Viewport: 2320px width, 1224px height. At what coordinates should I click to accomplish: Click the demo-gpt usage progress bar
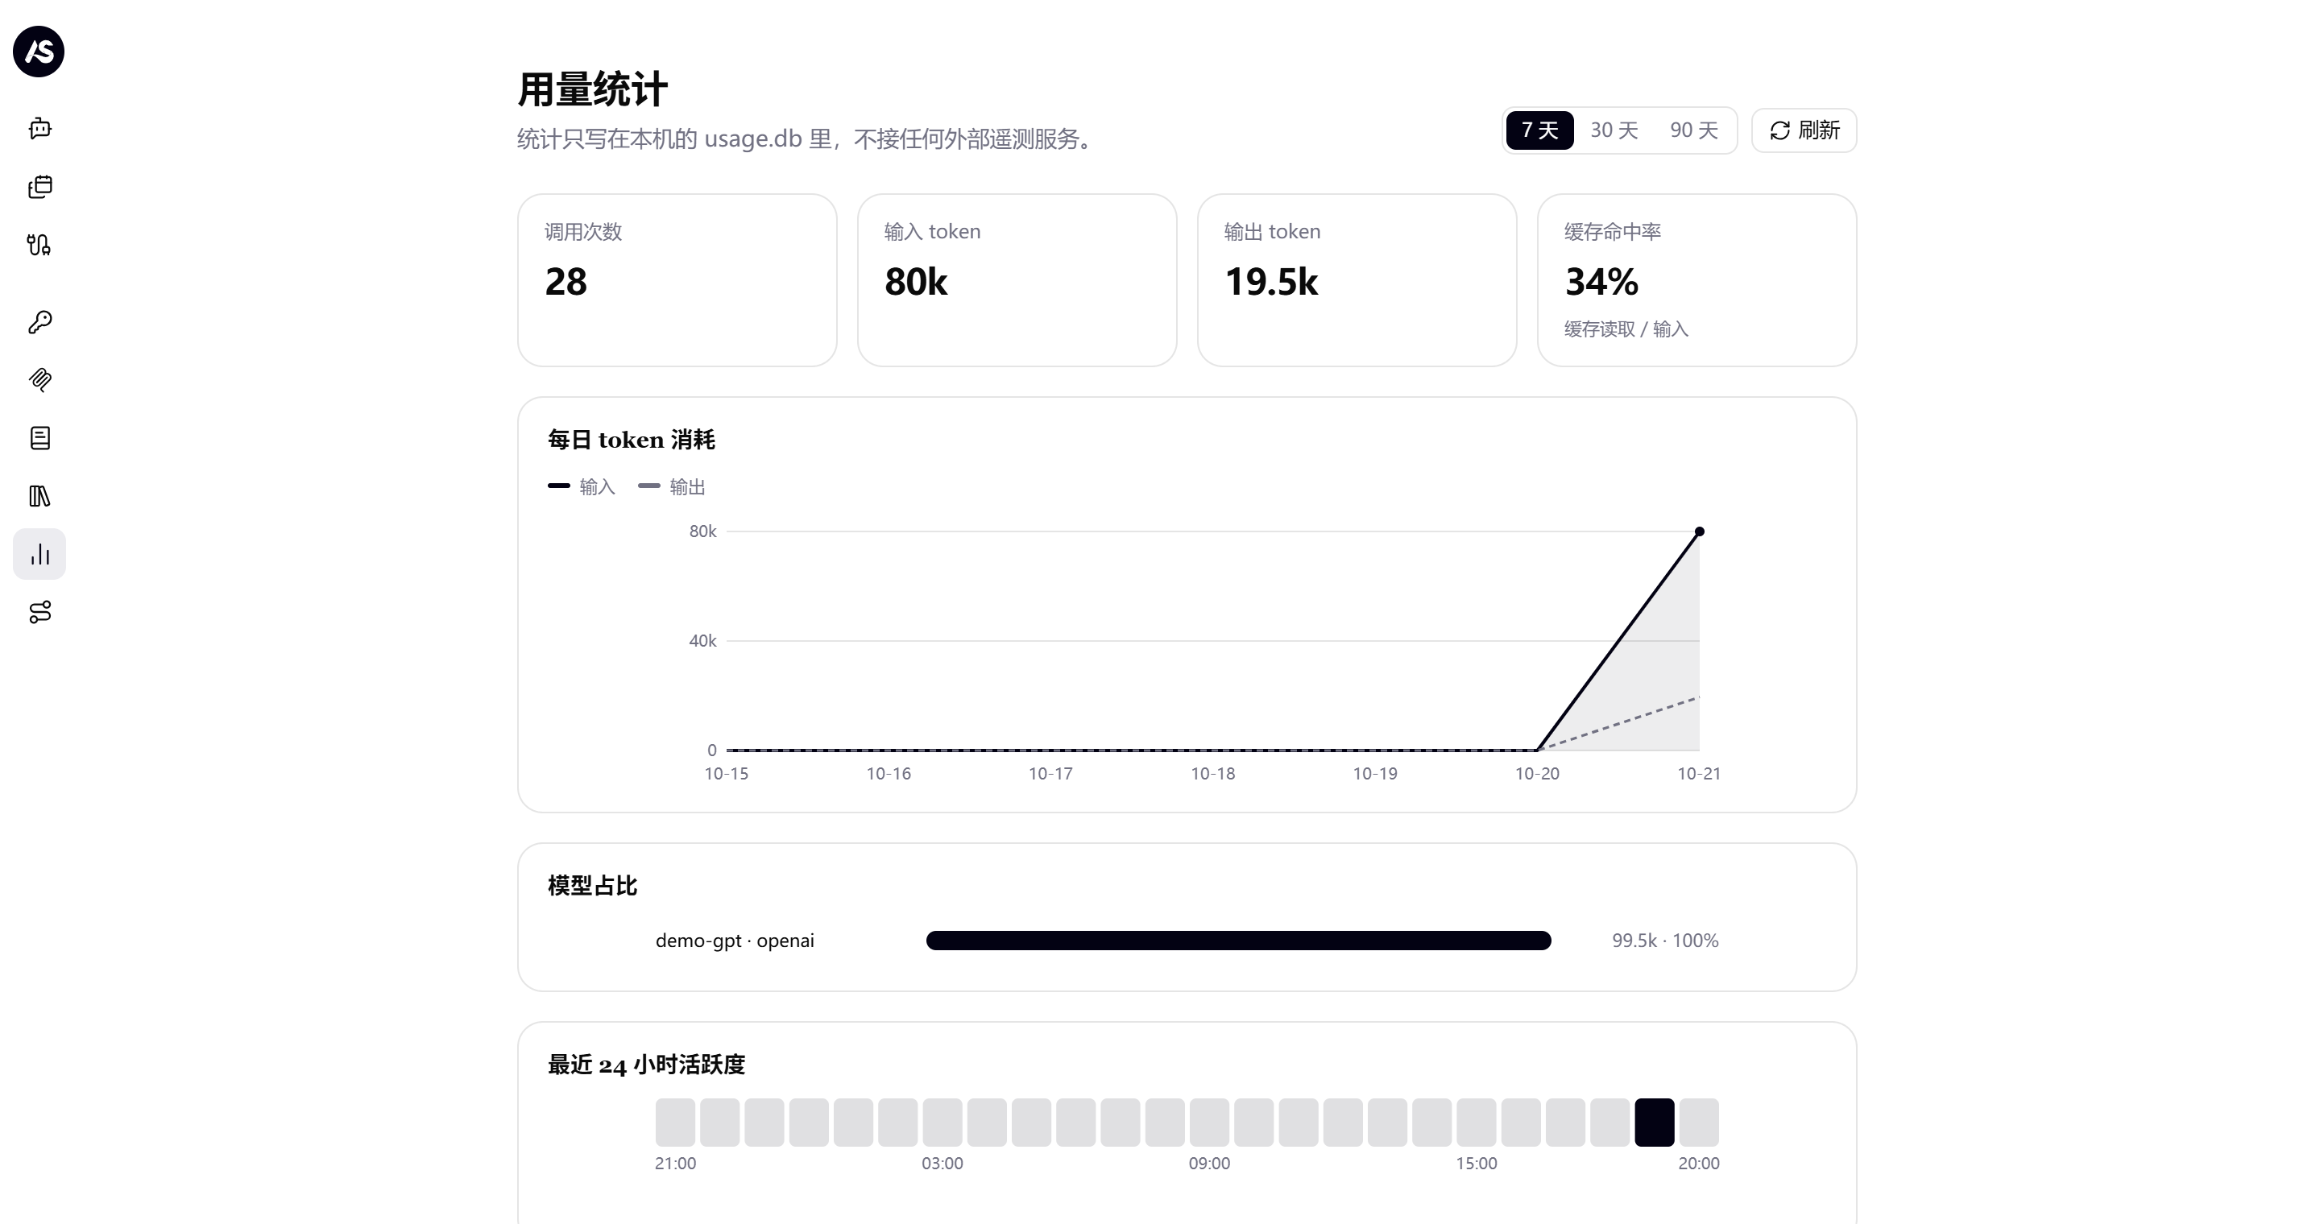coord(1238,941)
